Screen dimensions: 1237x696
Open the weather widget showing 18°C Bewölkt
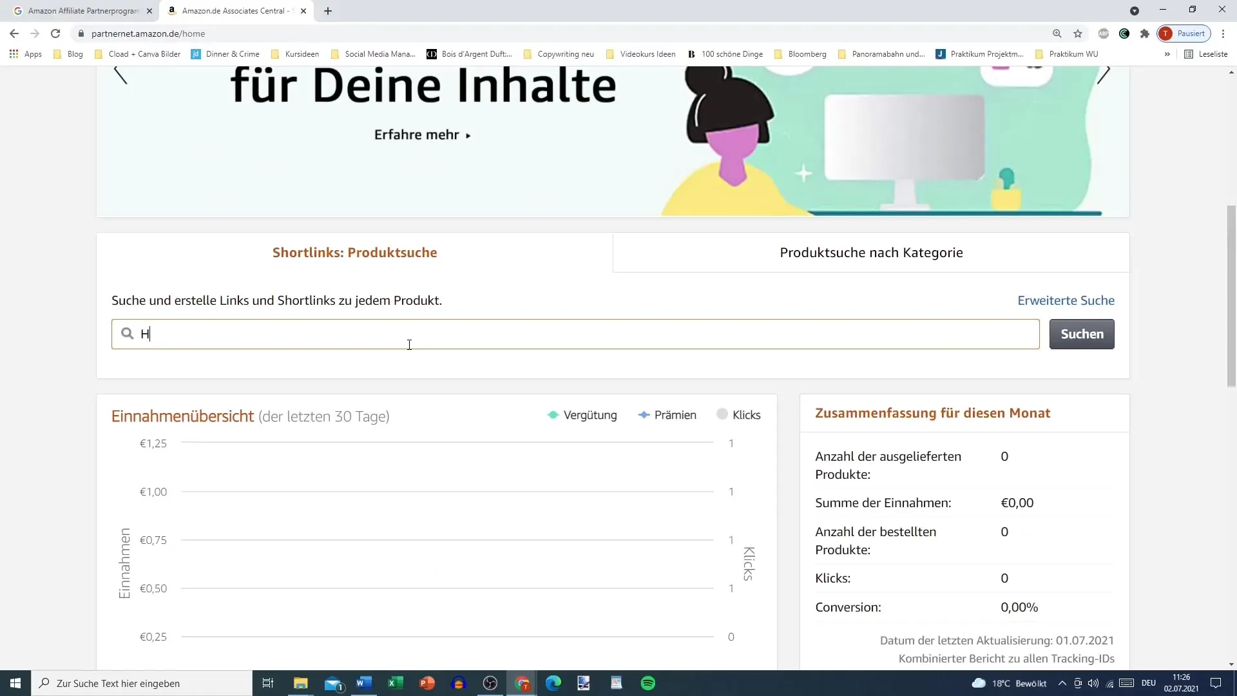(1009, 683)
